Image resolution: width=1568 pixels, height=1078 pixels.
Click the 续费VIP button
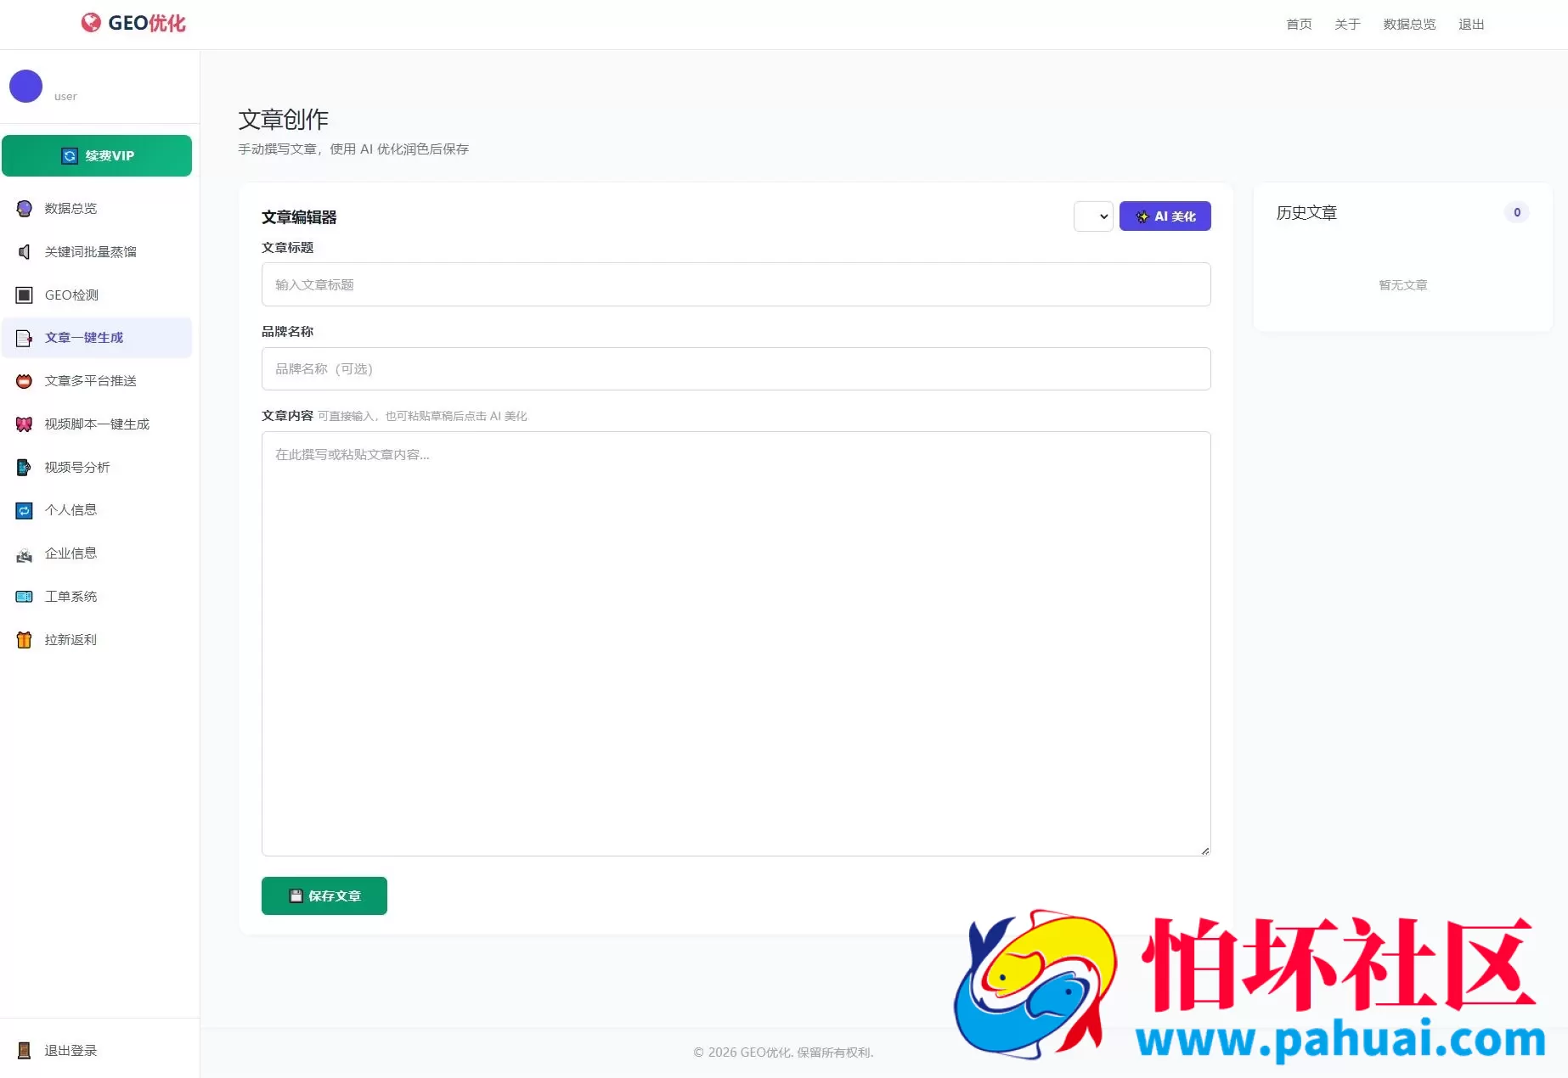tap(97, 155)
